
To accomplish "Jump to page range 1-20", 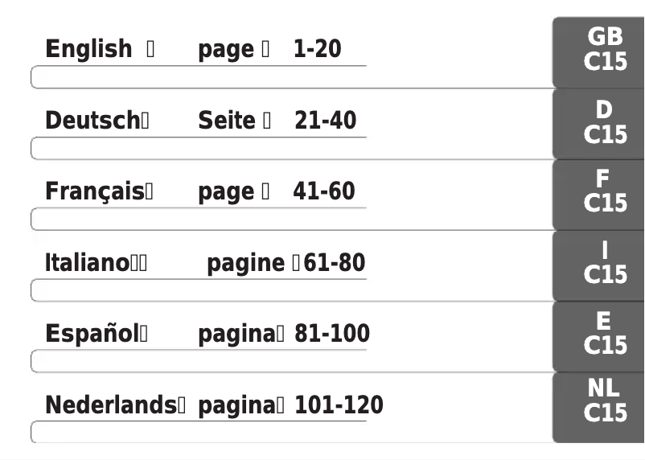I will pyautogui.click(x=318, y=49).
